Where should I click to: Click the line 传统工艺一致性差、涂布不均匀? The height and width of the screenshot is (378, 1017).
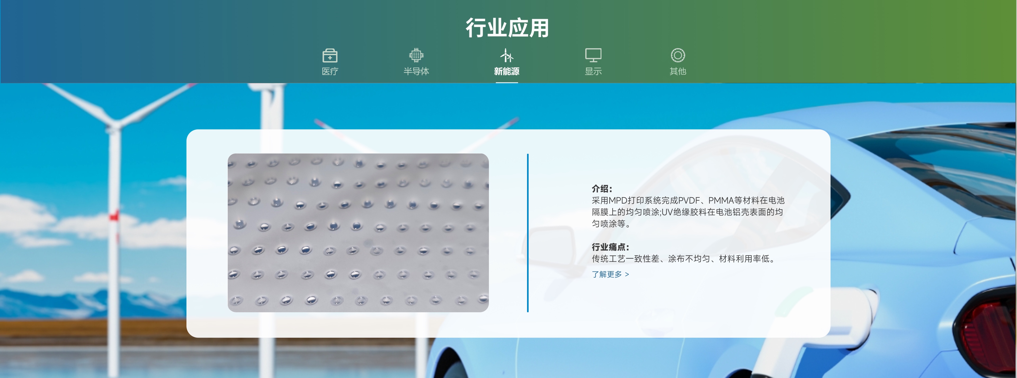[x=685, y=259]
